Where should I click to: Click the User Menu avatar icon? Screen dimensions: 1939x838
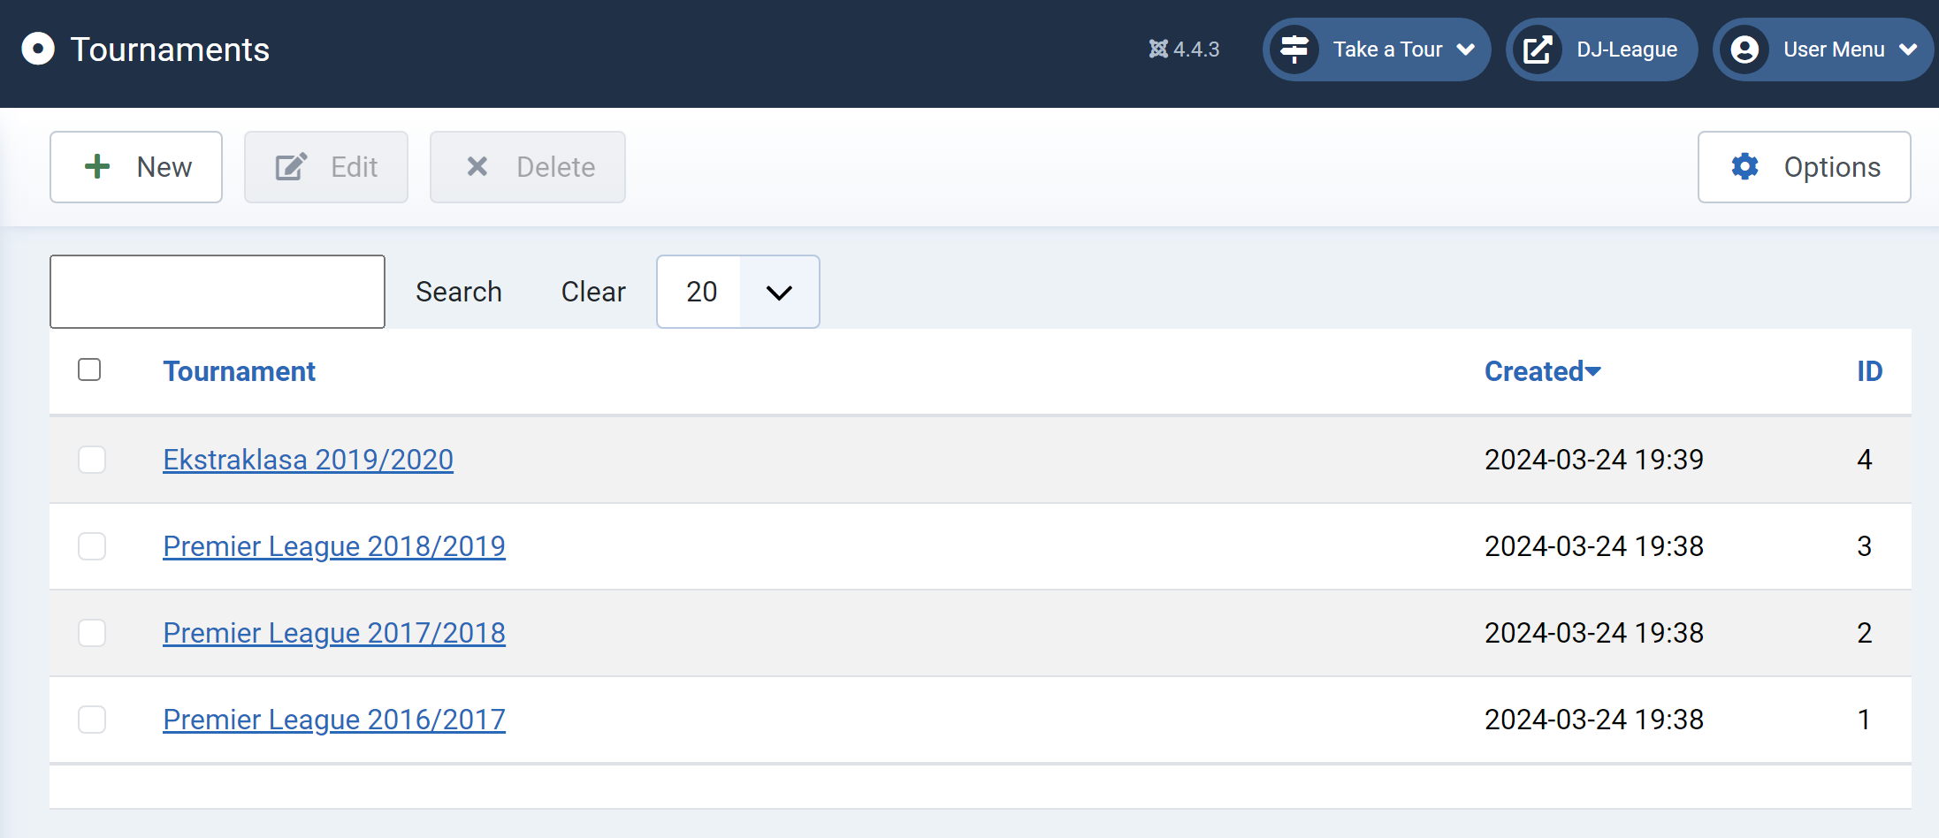1744,50
